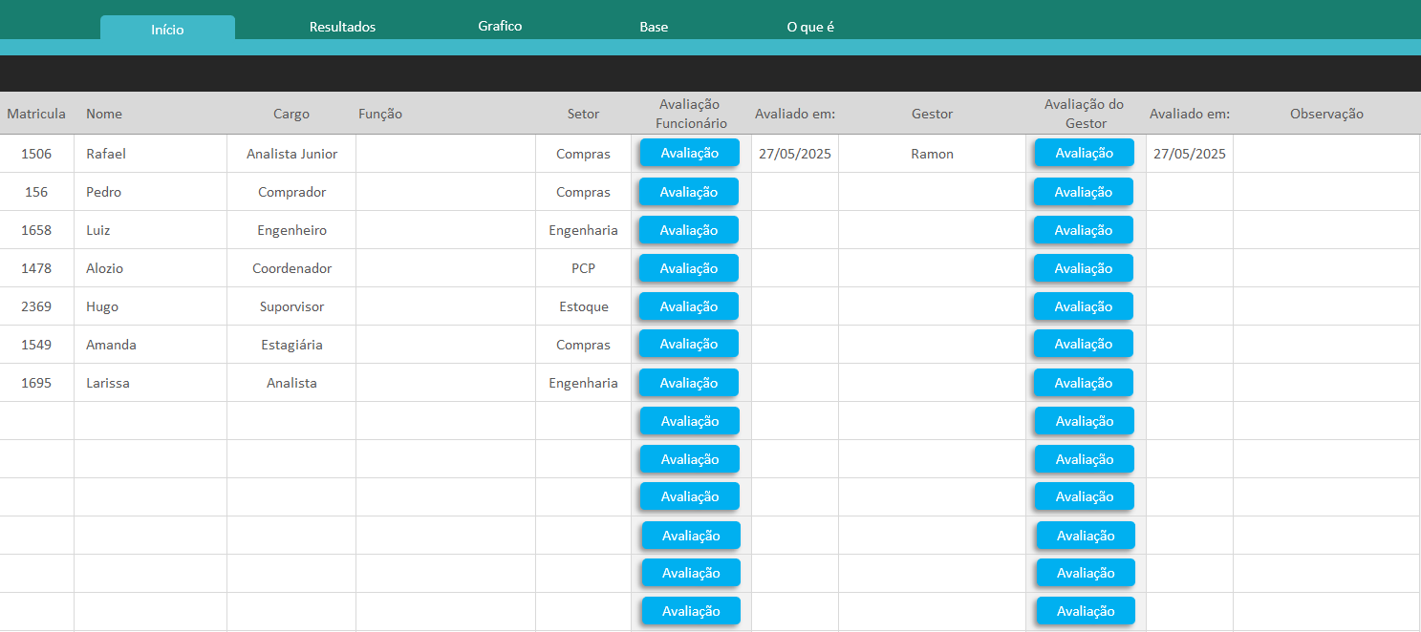Click Rafael's Observação cell

[x=1325, y=154]
